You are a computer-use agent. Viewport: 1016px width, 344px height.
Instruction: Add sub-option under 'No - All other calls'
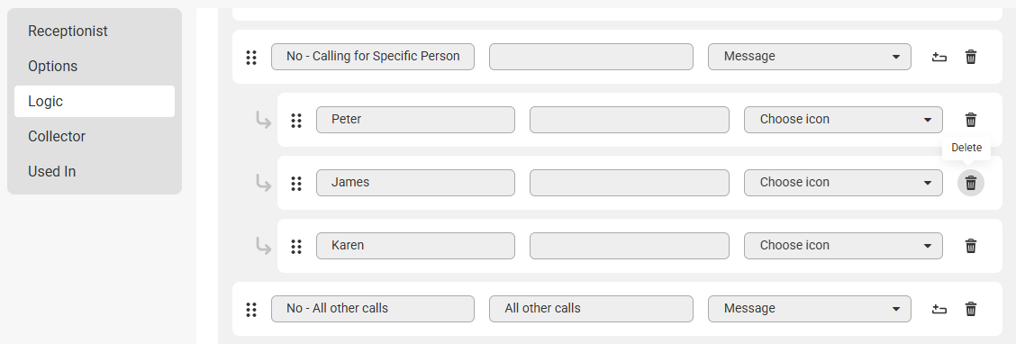click(939, 309)
